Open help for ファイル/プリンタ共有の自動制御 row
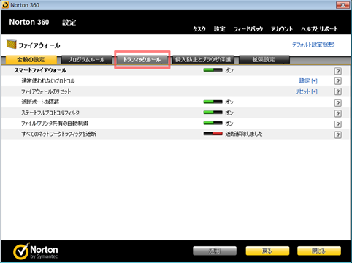The width and height of the screenshot is (352, 263). coord(337,124)
